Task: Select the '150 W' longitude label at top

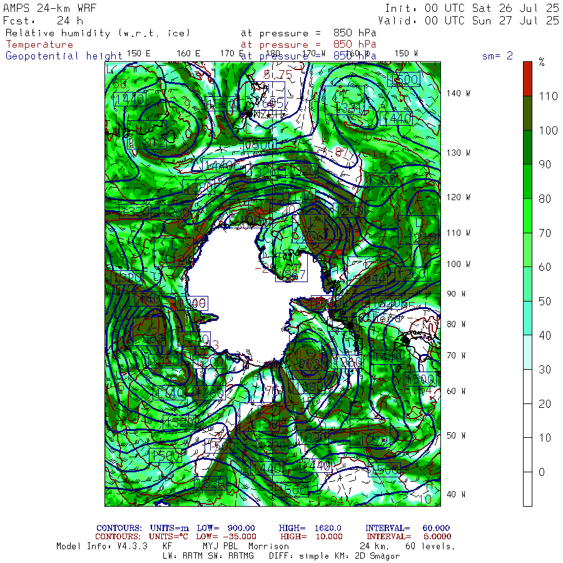Action: tap(406, 54)
